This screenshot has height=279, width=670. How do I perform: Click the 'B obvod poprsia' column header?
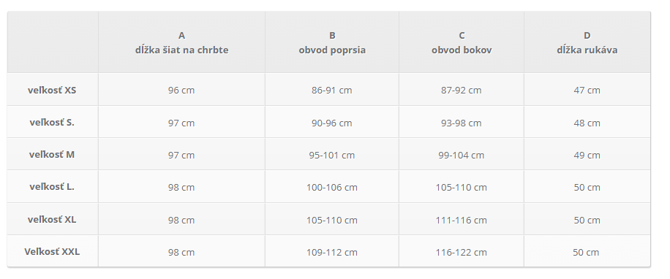pyautogui.click(x=332, y=42)
